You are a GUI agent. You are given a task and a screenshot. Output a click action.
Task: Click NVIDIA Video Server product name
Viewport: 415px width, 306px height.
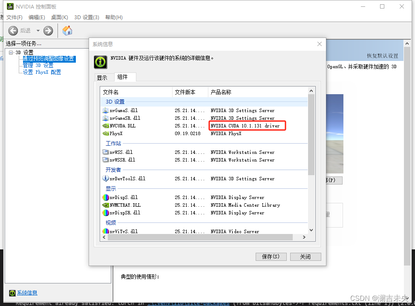coord(235,231)
